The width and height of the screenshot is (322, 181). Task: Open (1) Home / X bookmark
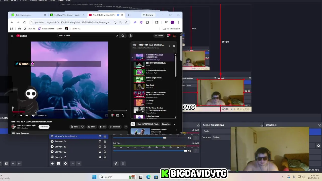coord(73,29)
